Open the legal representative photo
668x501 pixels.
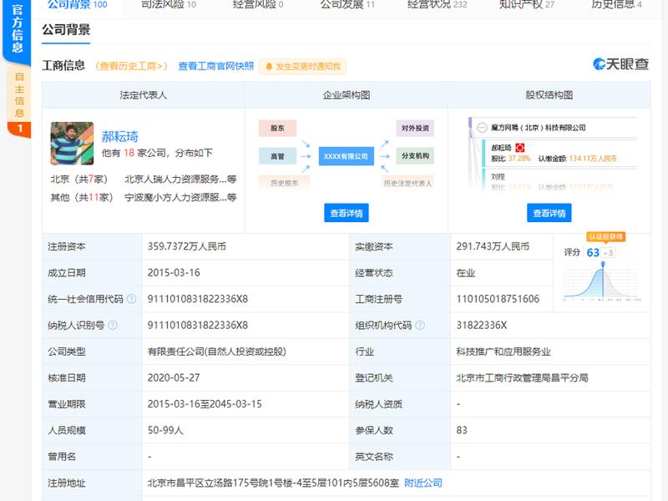72,143
